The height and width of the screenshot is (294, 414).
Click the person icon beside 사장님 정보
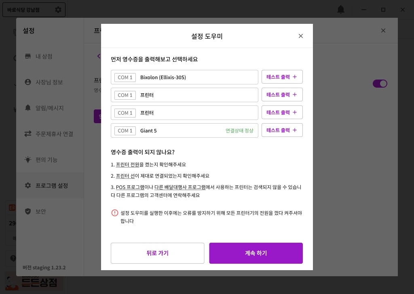tap(28, 82)
